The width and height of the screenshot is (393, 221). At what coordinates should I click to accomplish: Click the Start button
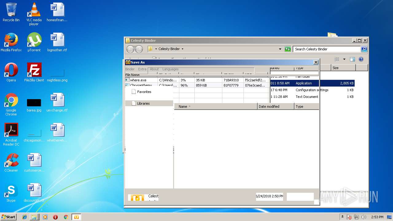(8, 217)
